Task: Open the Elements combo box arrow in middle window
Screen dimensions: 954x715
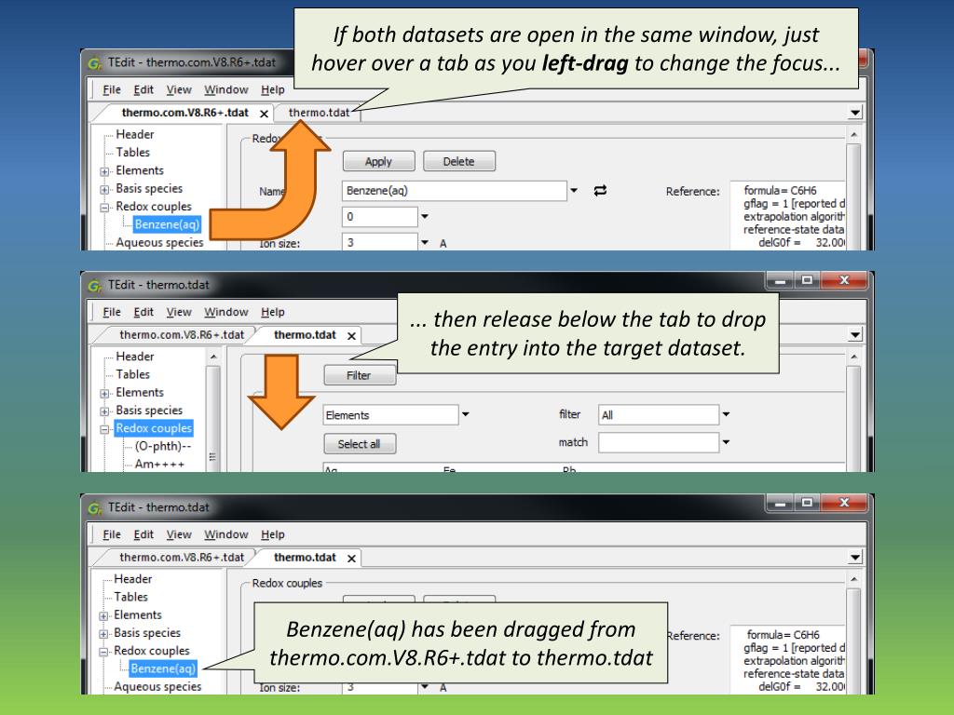Action: click(466, 414)
